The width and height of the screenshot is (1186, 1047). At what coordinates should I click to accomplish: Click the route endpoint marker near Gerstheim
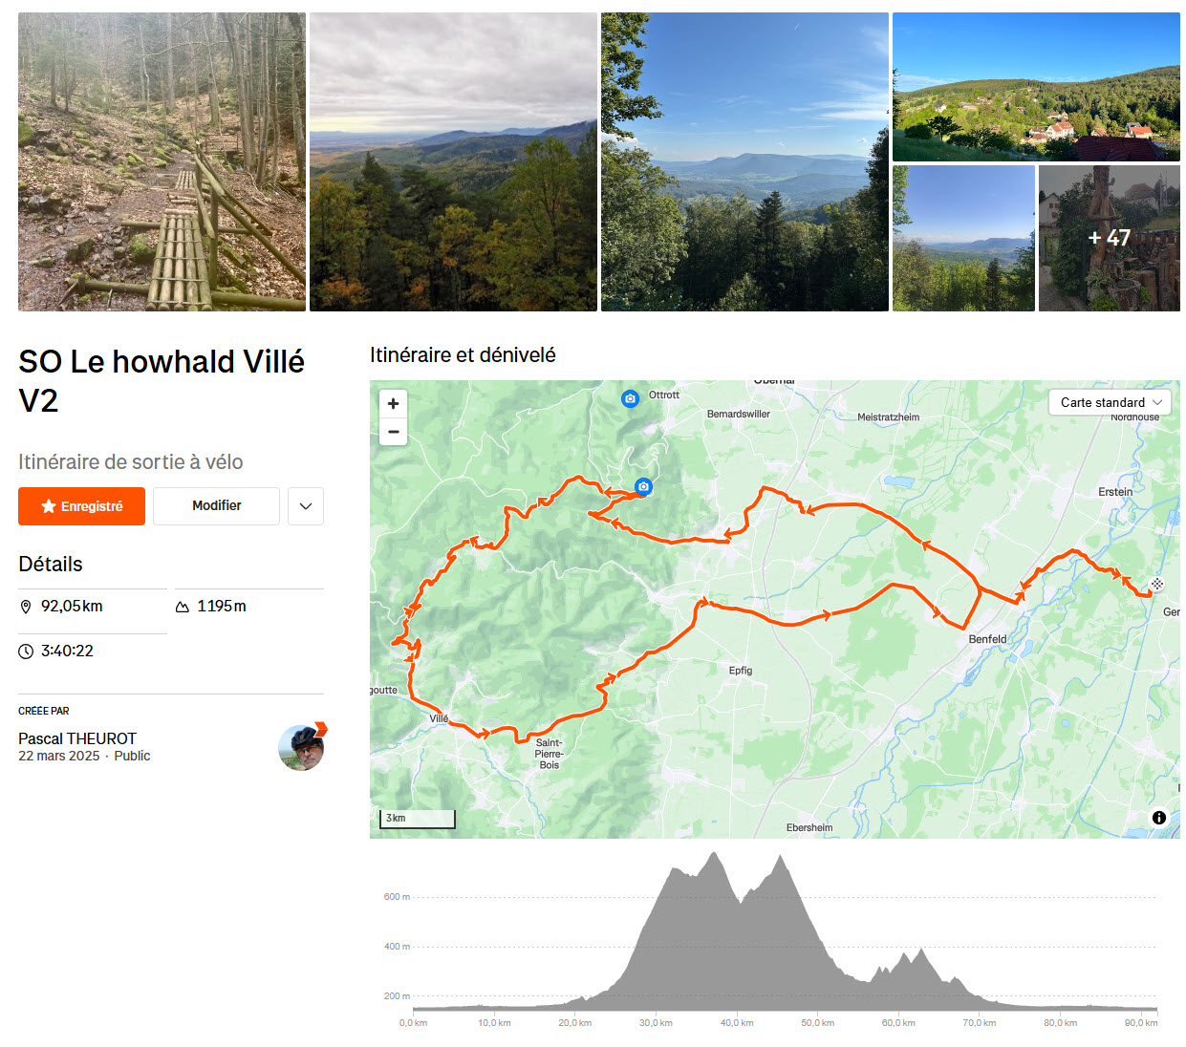1156,584
